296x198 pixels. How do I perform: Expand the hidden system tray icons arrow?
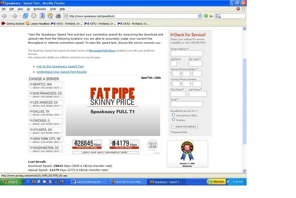(229, 182)
